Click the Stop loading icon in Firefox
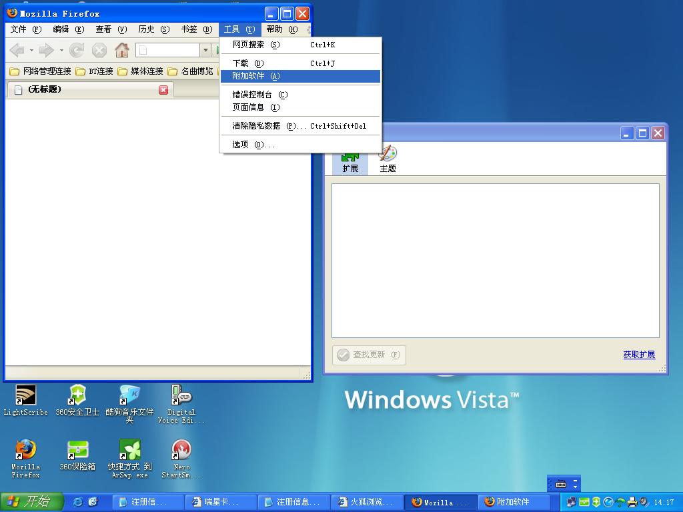The image size is (683, 512). pyautogui.click(x=99, y=51)
